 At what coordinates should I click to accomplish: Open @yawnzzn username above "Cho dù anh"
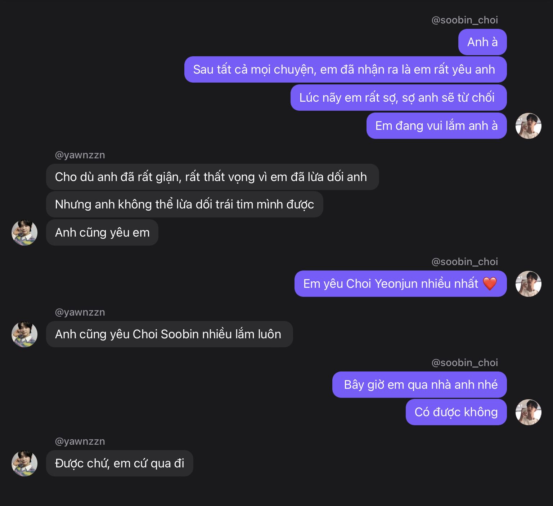(x=80, y=155)
